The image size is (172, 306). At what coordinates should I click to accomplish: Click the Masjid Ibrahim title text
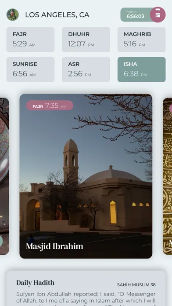[54, 246]
